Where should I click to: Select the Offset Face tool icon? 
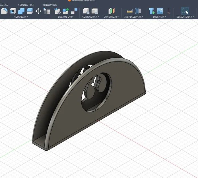(30, 11)
